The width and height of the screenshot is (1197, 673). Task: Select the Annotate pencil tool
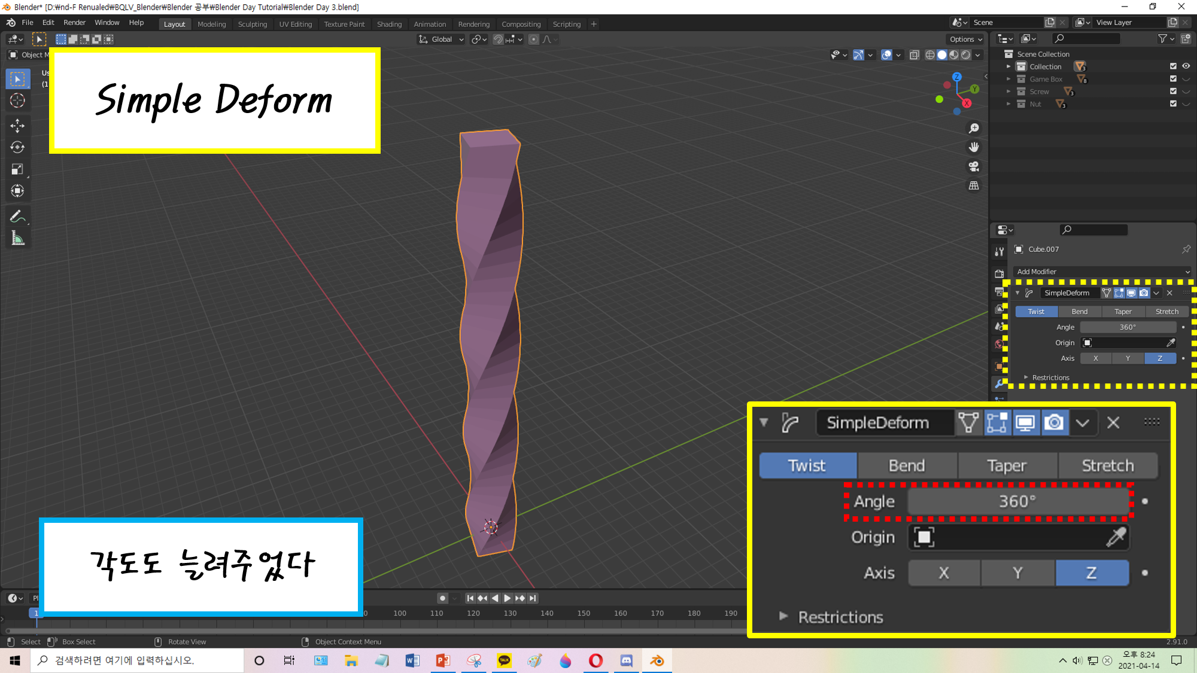[x=17, y=217]
